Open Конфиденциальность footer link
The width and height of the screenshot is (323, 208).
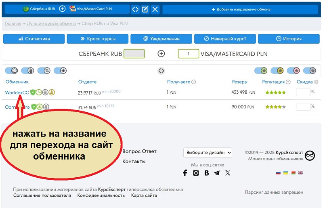(101, 195)
